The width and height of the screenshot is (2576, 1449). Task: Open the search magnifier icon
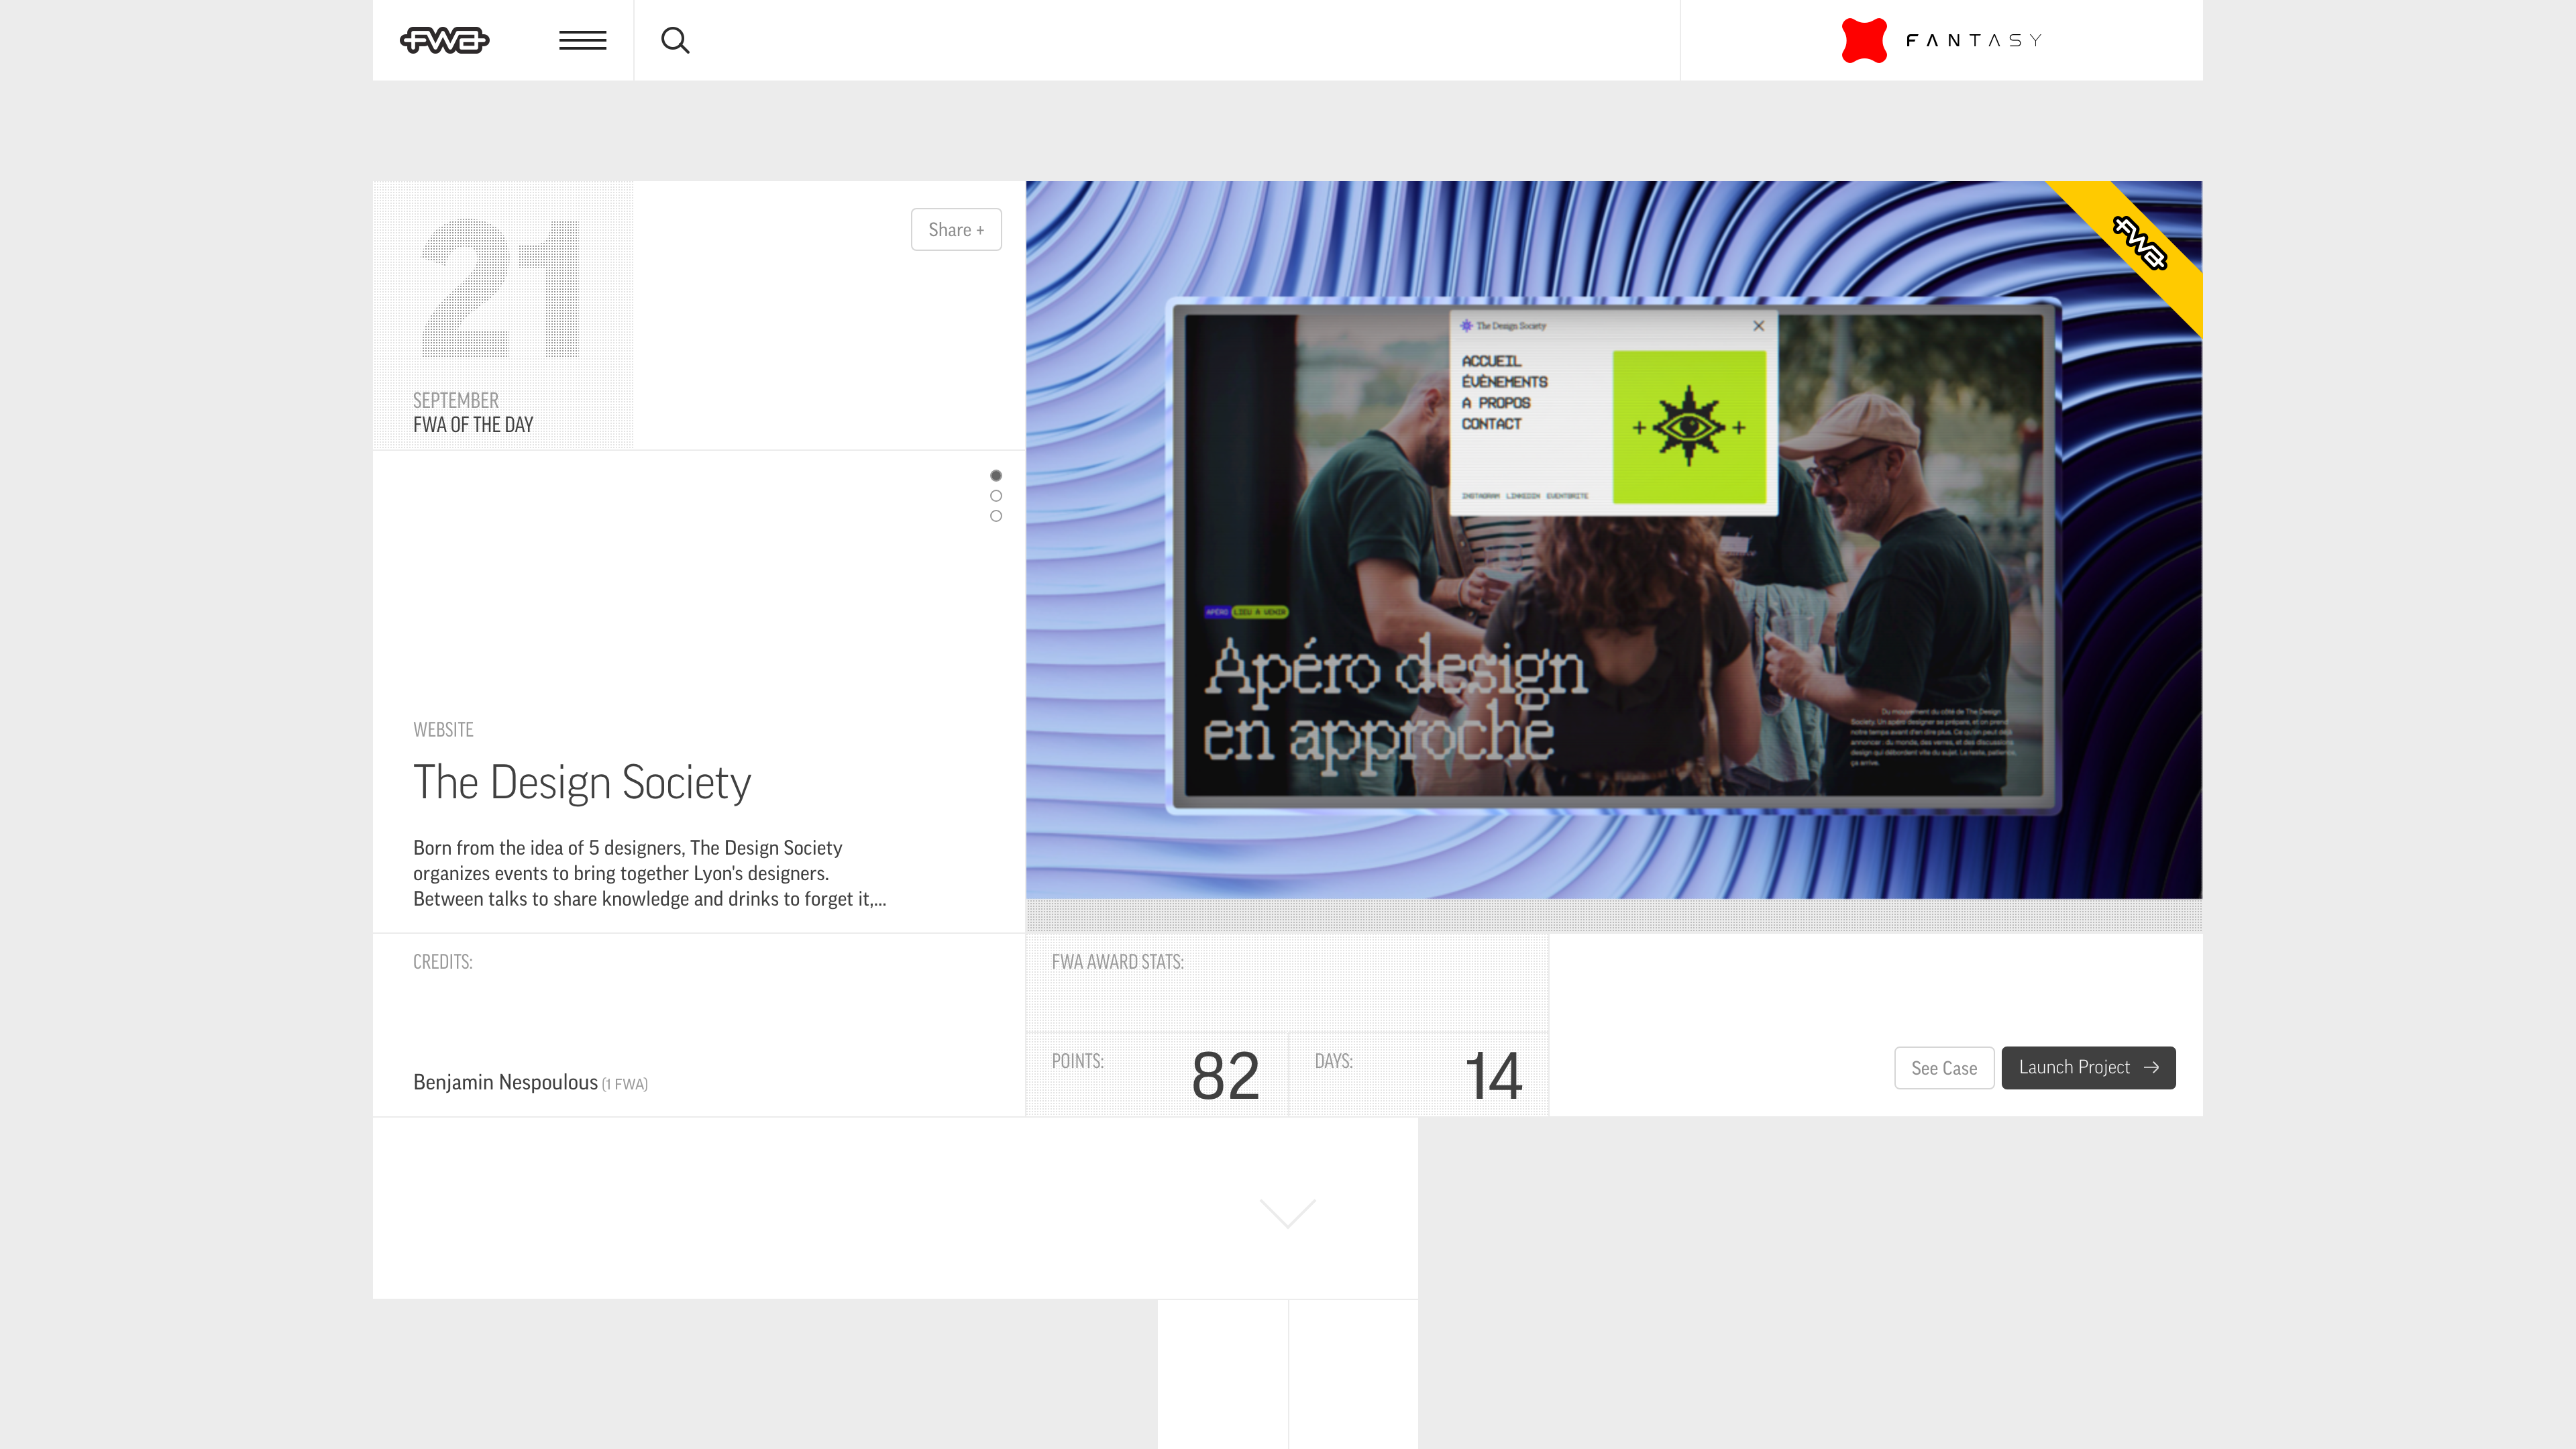tap(675, 40)
